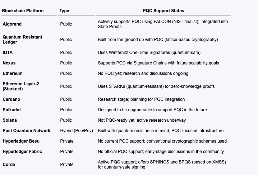The image size is (258, 175).
Task: Select the Quantum Resistant Ledger cell
Action: [22, 40]
